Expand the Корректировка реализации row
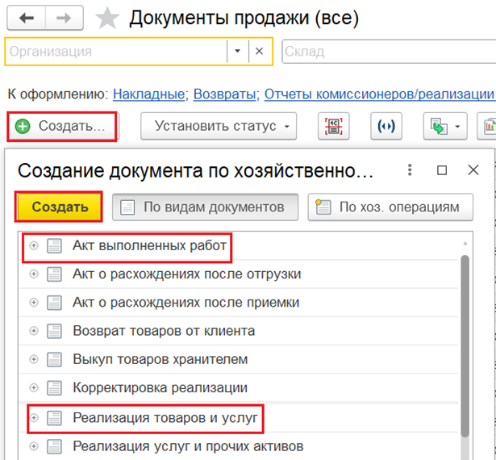This screenshot has height=460, width=496. tap(34, 387)
